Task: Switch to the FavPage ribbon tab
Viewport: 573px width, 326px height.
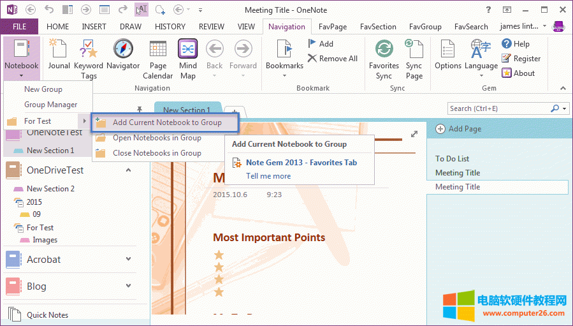Action: coord(332,27)
